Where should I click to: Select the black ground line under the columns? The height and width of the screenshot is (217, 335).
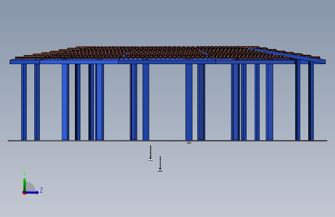[168, 141]
